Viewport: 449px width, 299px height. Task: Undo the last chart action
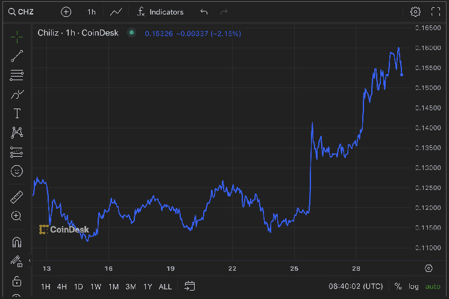[x=204, y=11]
